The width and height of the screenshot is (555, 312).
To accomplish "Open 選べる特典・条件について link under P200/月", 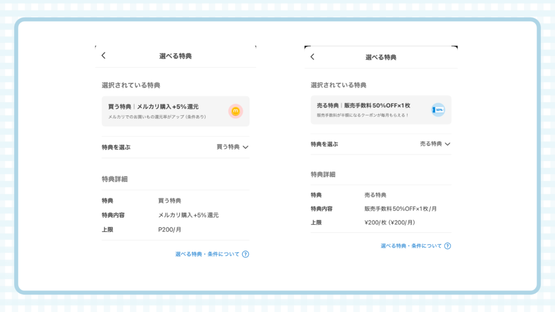I will point(207,254).
